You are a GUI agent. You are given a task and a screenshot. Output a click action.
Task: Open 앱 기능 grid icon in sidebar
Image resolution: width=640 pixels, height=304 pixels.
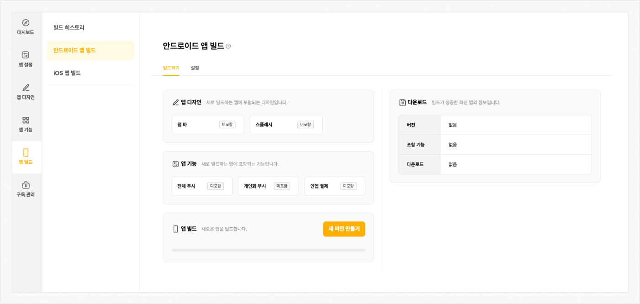[26, 120]
